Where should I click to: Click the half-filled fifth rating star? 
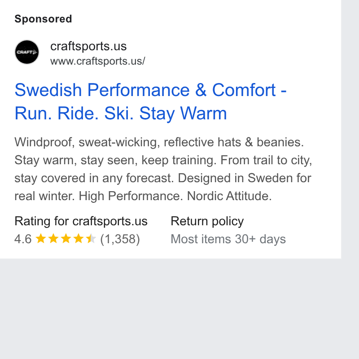click(x=91, y=238)
